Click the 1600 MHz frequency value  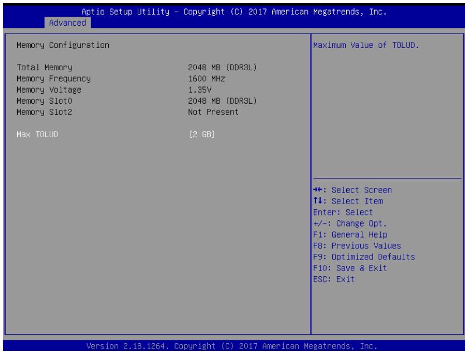[206, 79]
